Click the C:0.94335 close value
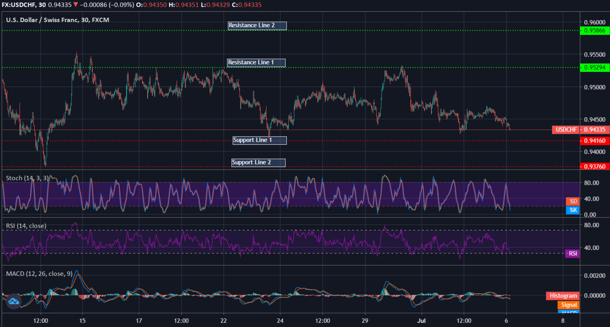610x327 pixels. point(247,5)
